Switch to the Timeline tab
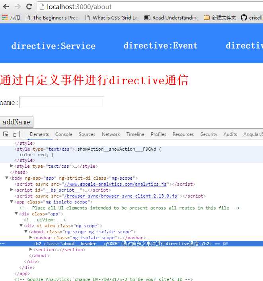 pyautogui.click(x=135, y=134)
